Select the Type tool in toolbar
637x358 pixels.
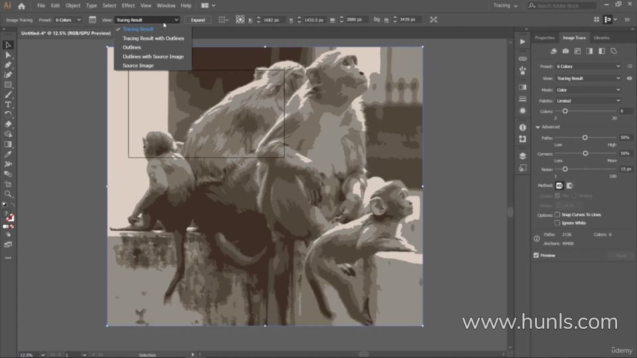point(8,105)
